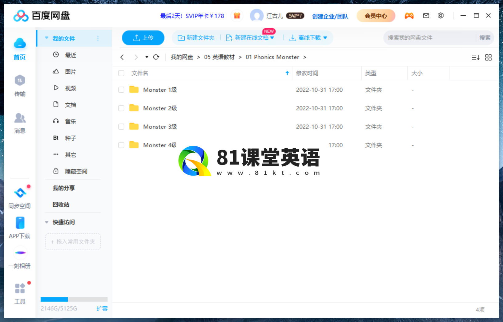The image size is (503, 322).
Task: Open the 首页 home cloud icon
Action: [x=20, y=44]
